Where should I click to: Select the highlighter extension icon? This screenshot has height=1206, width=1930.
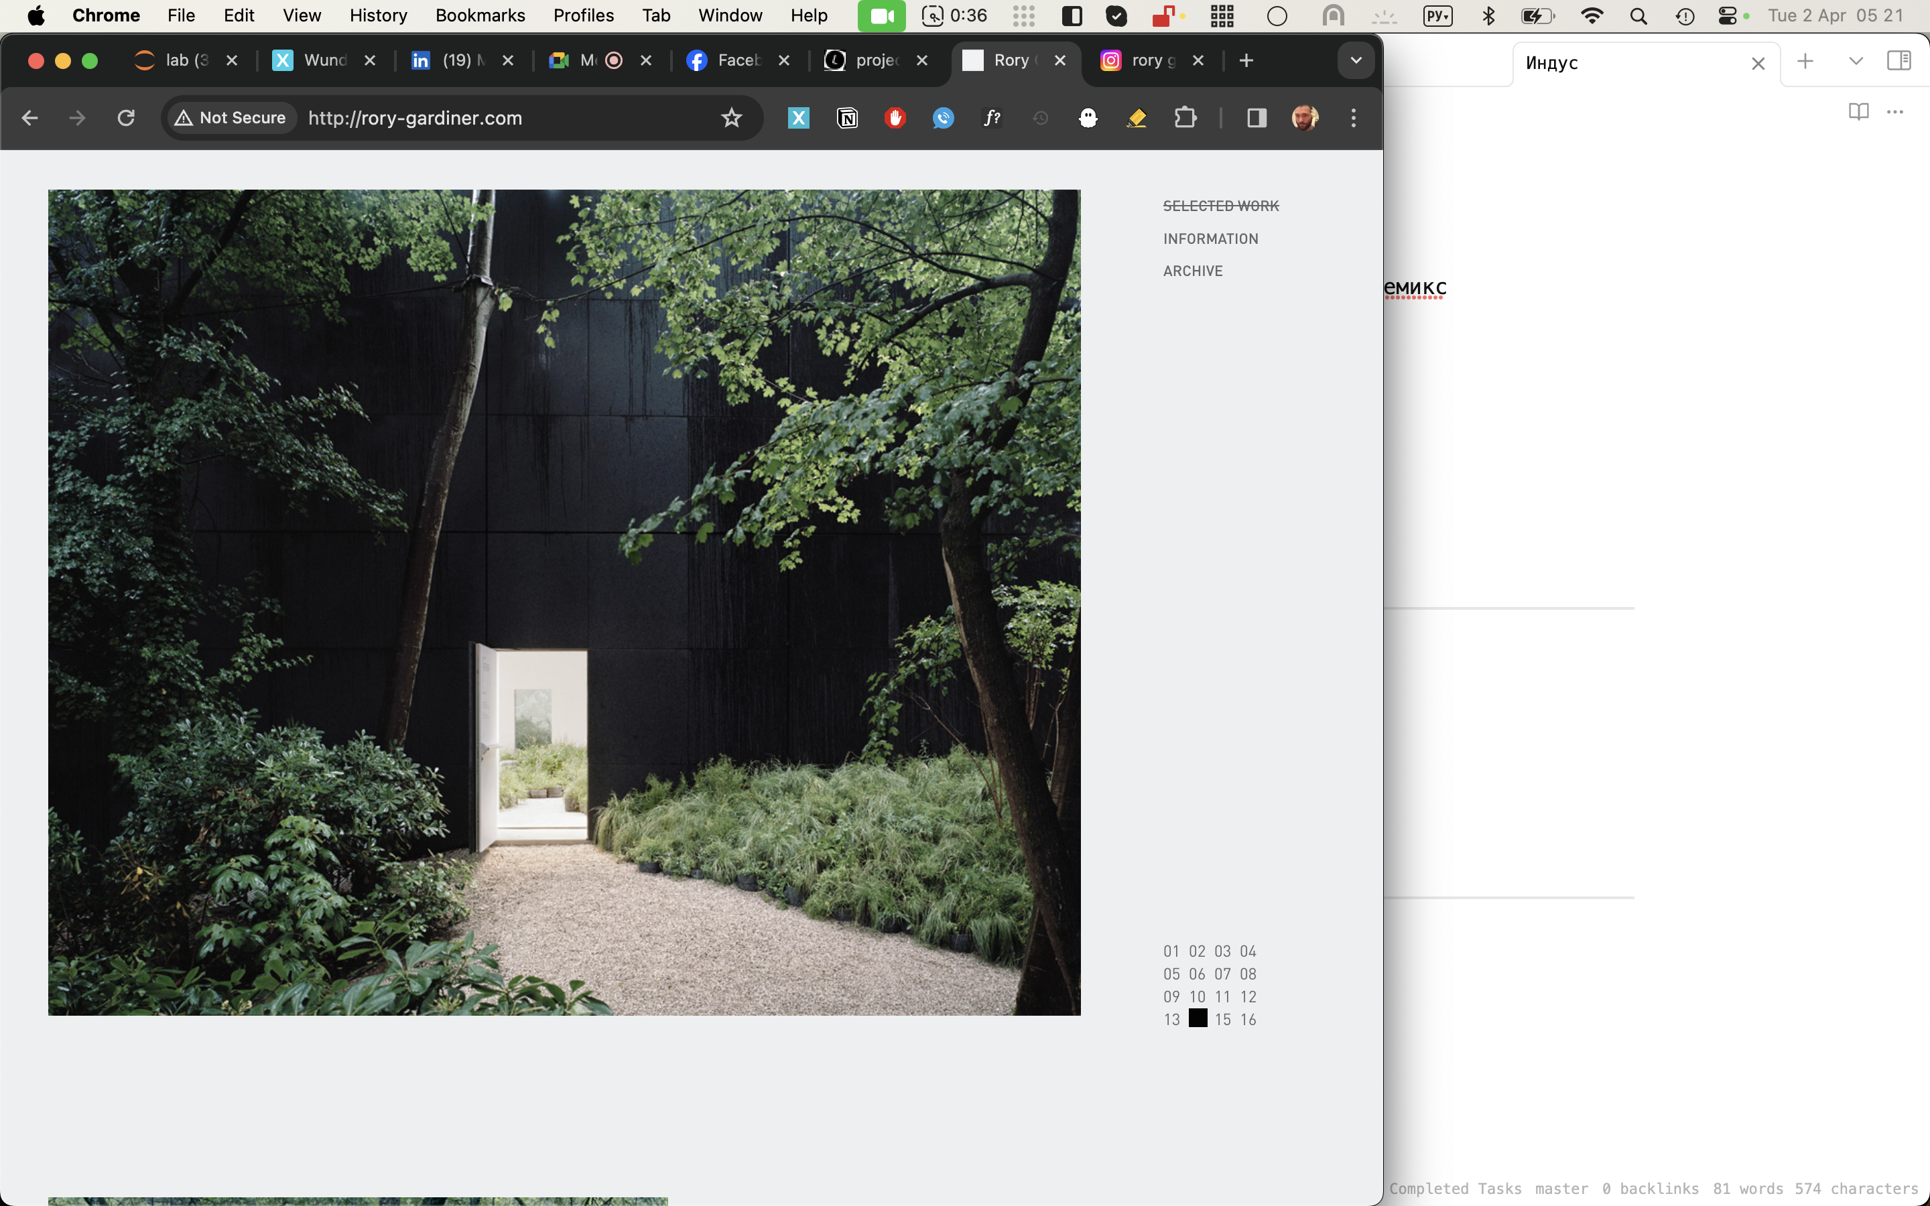[x=1137, y=118]
